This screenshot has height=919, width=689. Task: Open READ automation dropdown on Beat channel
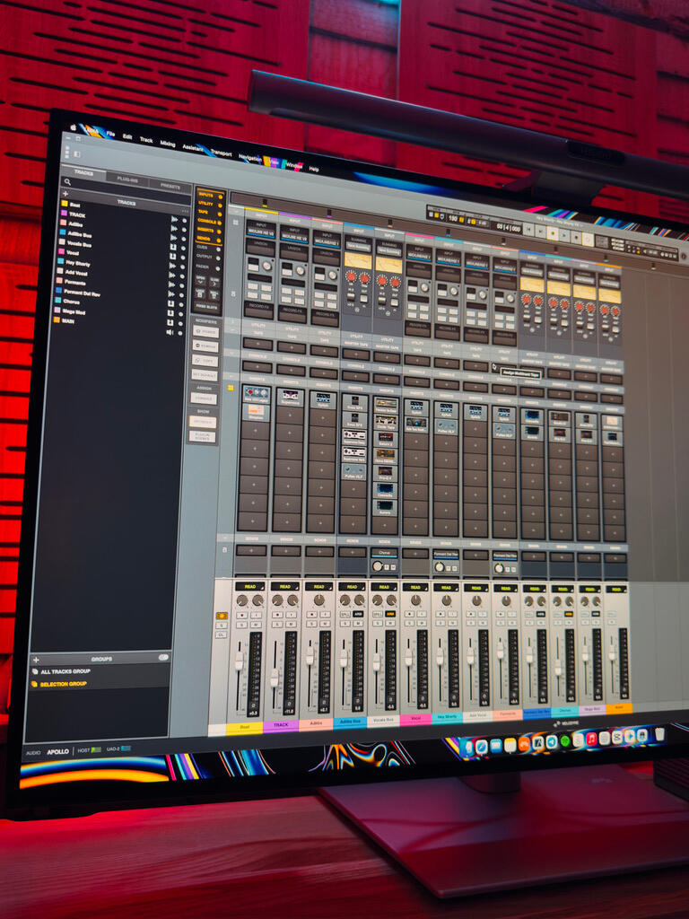(x=249, y=586)
